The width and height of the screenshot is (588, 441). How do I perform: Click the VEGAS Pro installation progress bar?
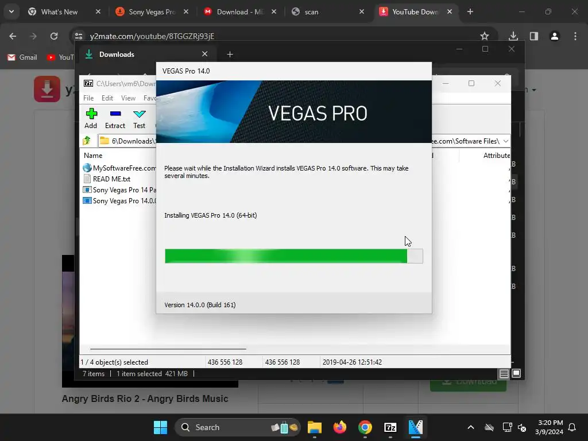point(293,256)
